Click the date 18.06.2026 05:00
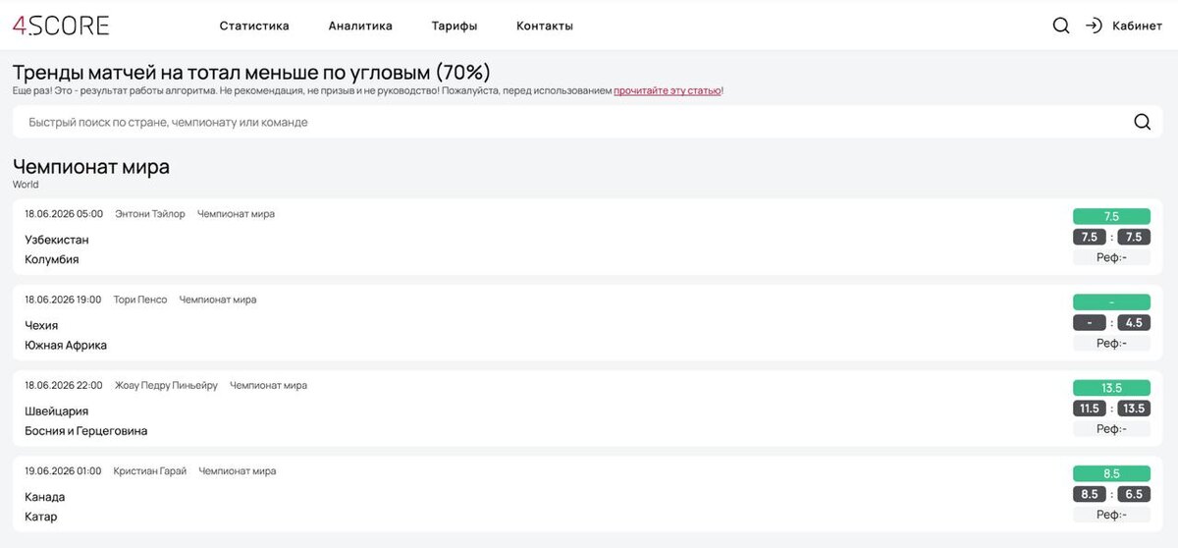The image size is (1178, 548). [64, 214]
